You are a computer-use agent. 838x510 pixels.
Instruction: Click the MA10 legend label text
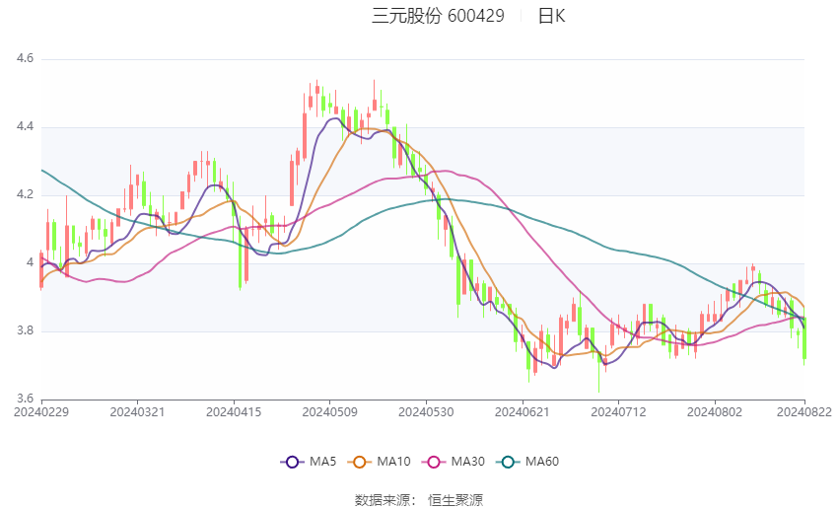[393, 462]
